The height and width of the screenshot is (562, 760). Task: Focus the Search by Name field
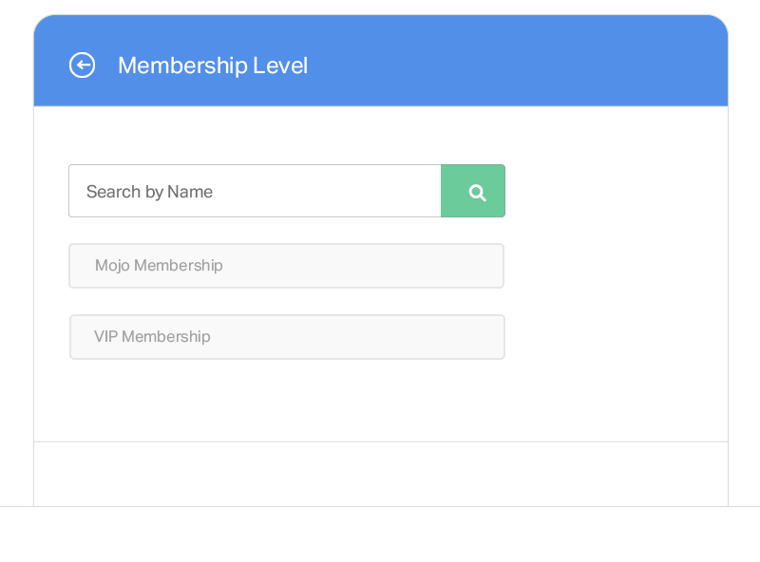point(255,191)
